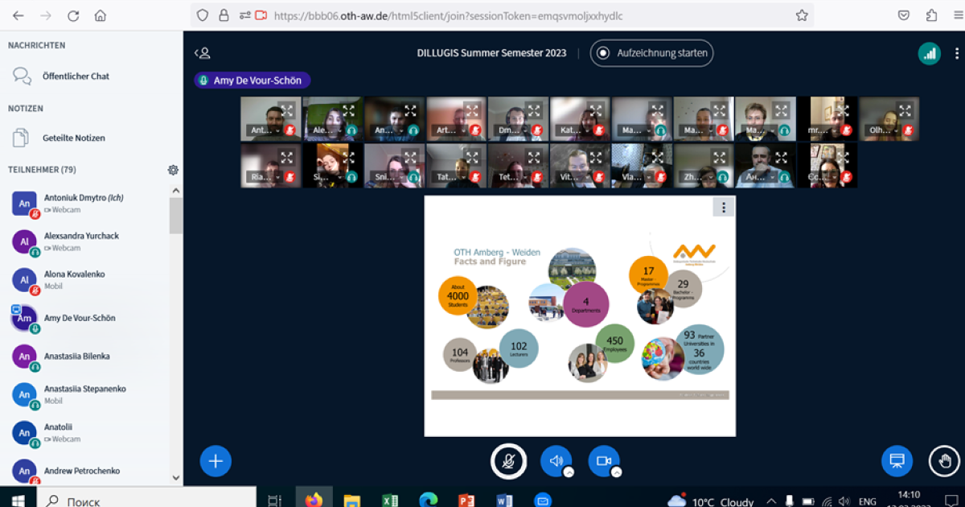Click Aufzeichnung starten button

tap(651, 53)
